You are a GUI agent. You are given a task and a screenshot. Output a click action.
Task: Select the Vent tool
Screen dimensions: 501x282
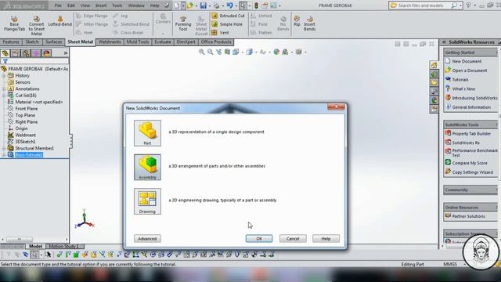coord(220,33)
